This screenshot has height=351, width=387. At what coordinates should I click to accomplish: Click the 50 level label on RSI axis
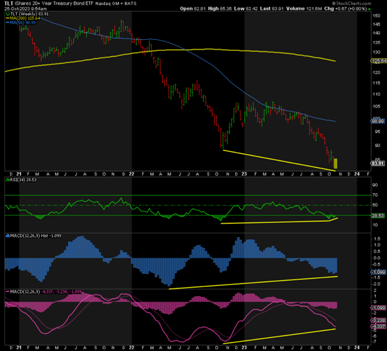coord(375,205)
